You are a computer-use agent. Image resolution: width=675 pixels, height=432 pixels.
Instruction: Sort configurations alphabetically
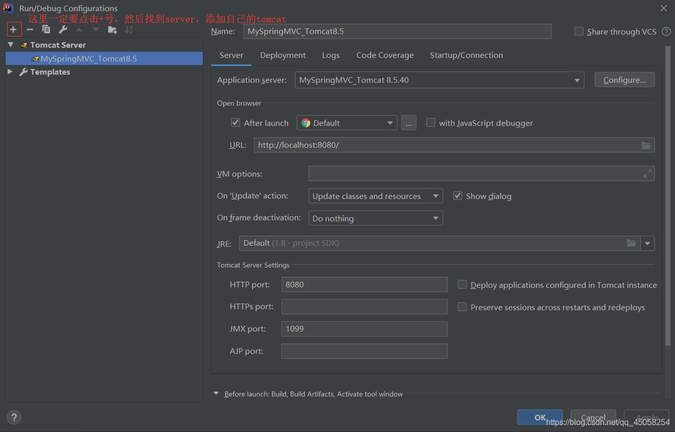pyautogui.click(x=129, y=29)
